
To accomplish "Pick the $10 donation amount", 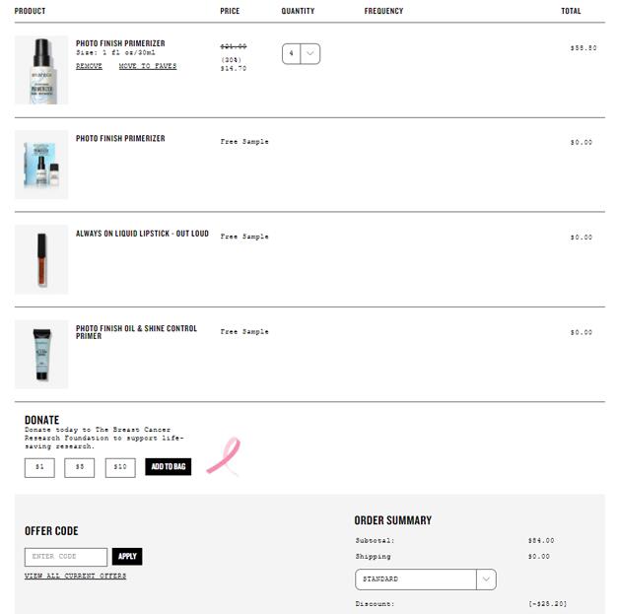I will coord(120,467).
